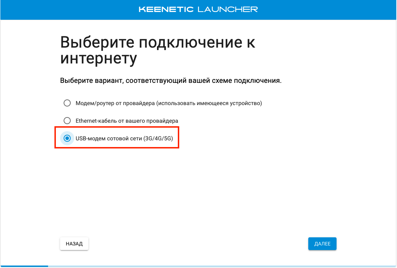Click "(использовать имеющееся устройство)" text
The image size is (397, 268).
pos(209,103)
